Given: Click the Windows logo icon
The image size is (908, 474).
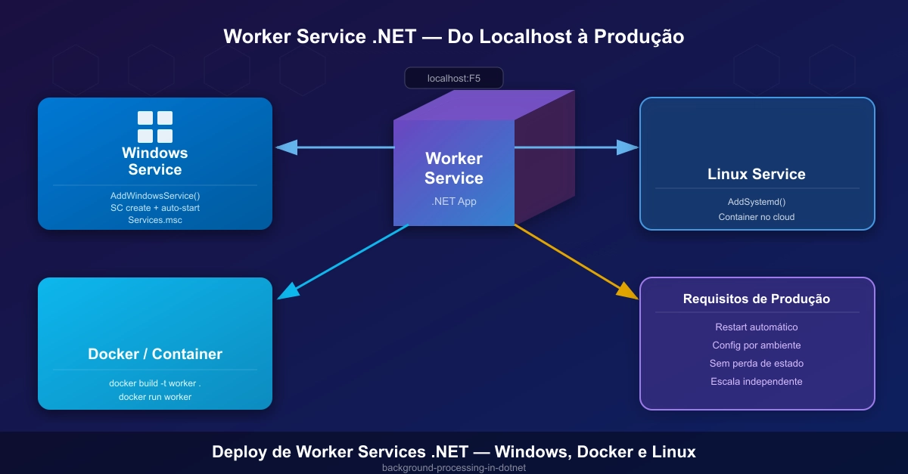Looking at the screenshot, I should [155, 127].
